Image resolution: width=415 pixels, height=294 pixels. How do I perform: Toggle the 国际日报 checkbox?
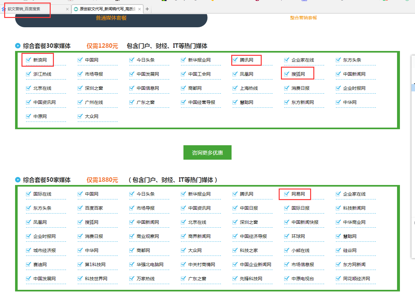287,208
